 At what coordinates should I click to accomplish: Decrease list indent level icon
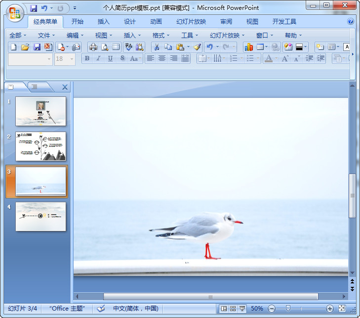pos(309,58)
